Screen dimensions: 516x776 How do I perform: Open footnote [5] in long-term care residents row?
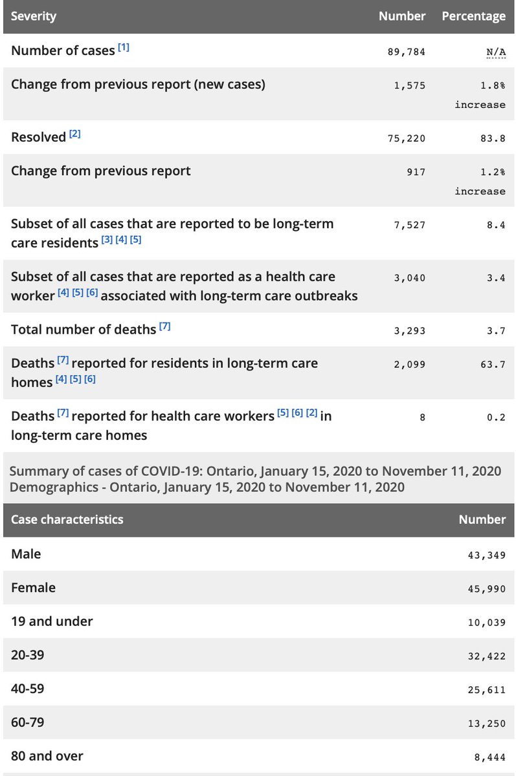[x=135, y=240]
